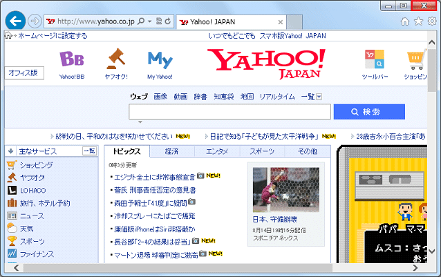Open 日本、守備崩壊 photo caption link

(x=275, y=220)
